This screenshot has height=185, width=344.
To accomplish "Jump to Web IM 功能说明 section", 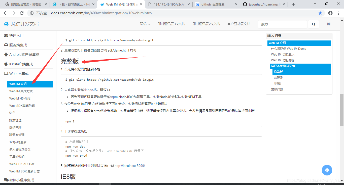I will pyautogui.click(x=283, y=60).
